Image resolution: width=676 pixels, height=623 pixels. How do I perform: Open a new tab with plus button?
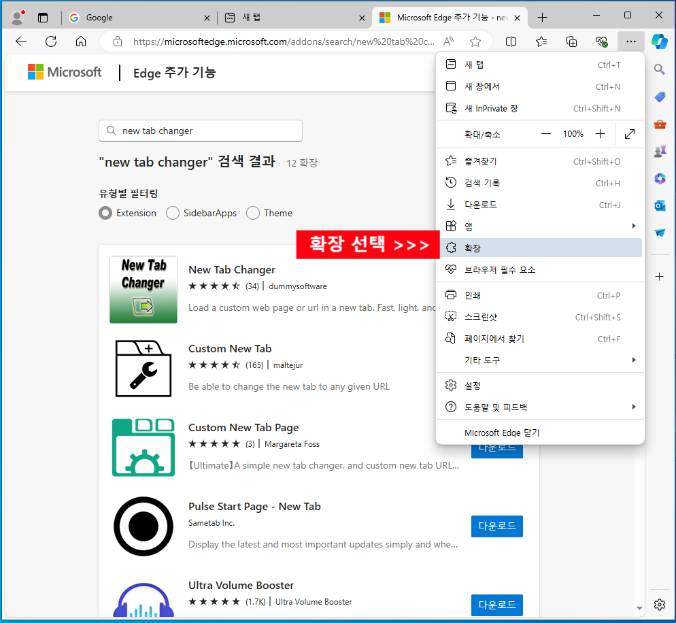point(542,18)
